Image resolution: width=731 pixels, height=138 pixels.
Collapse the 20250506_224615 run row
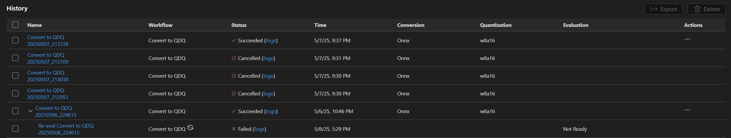point(30,111)
